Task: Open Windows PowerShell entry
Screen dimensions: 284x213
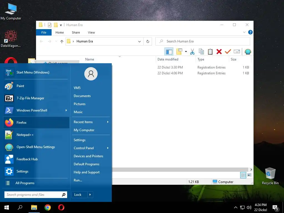Action: click(x=36, y=110)
